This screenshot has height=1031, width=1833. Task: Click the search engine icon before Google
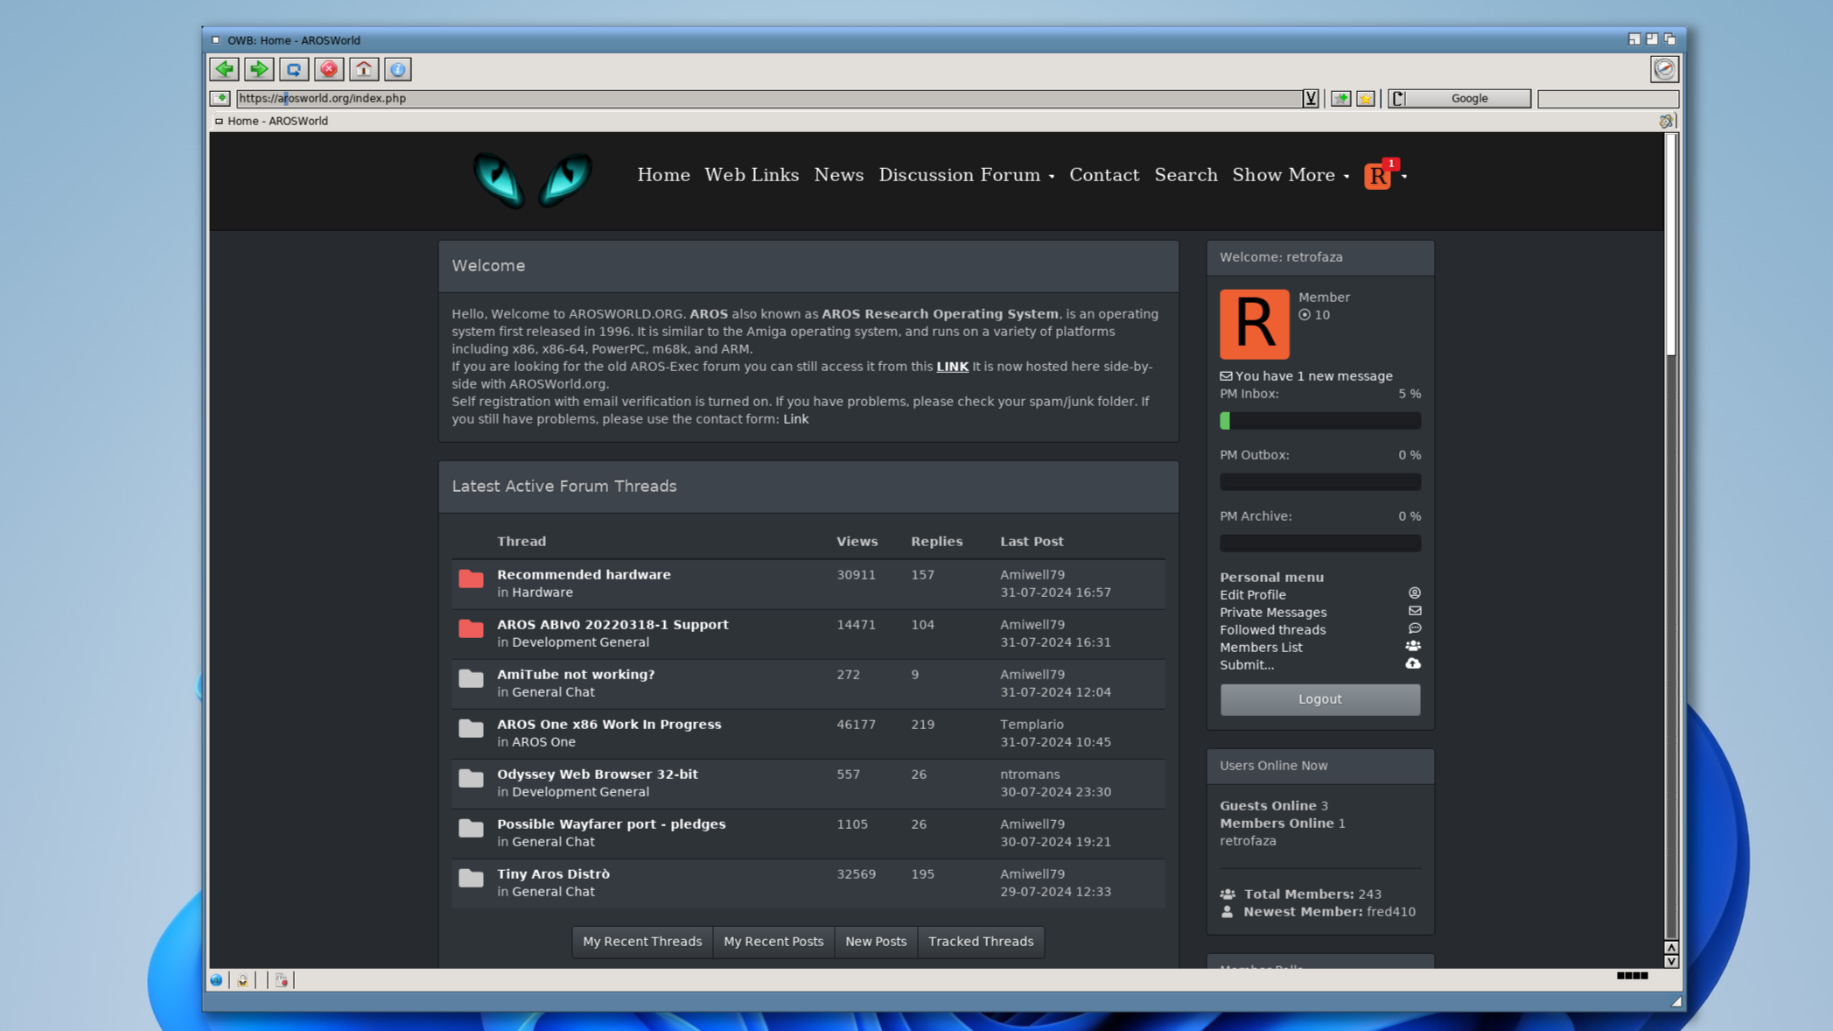1397,98
